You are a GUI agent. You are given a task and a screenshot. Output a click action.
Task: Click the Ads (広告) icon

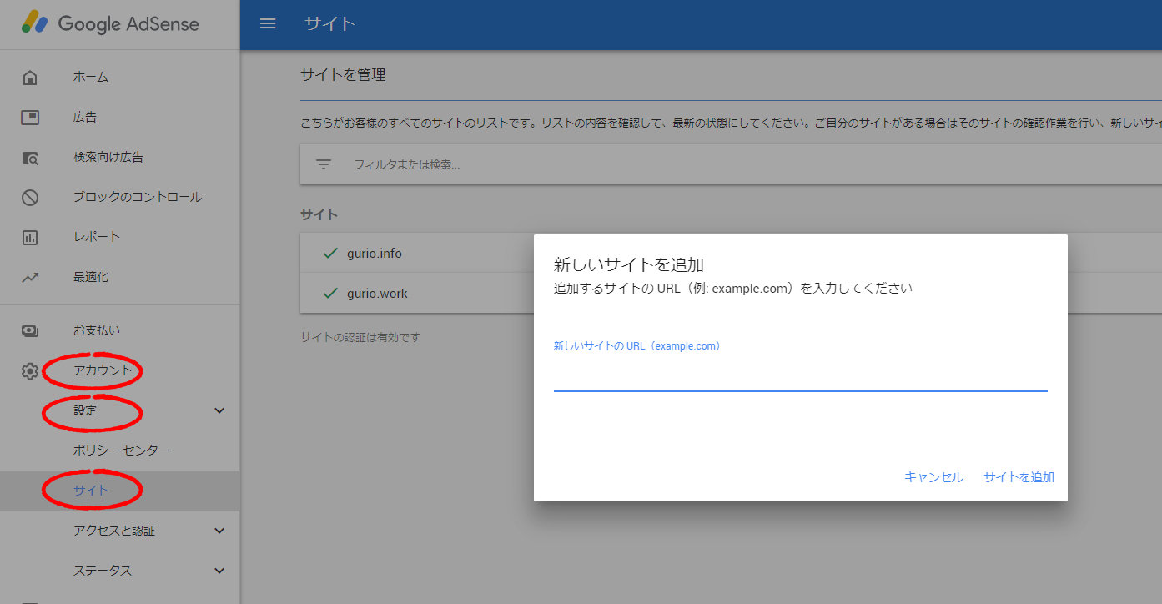30,118
